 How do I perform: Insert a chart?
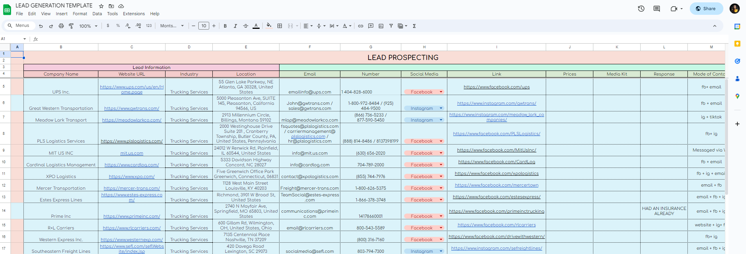click(381, 26)
